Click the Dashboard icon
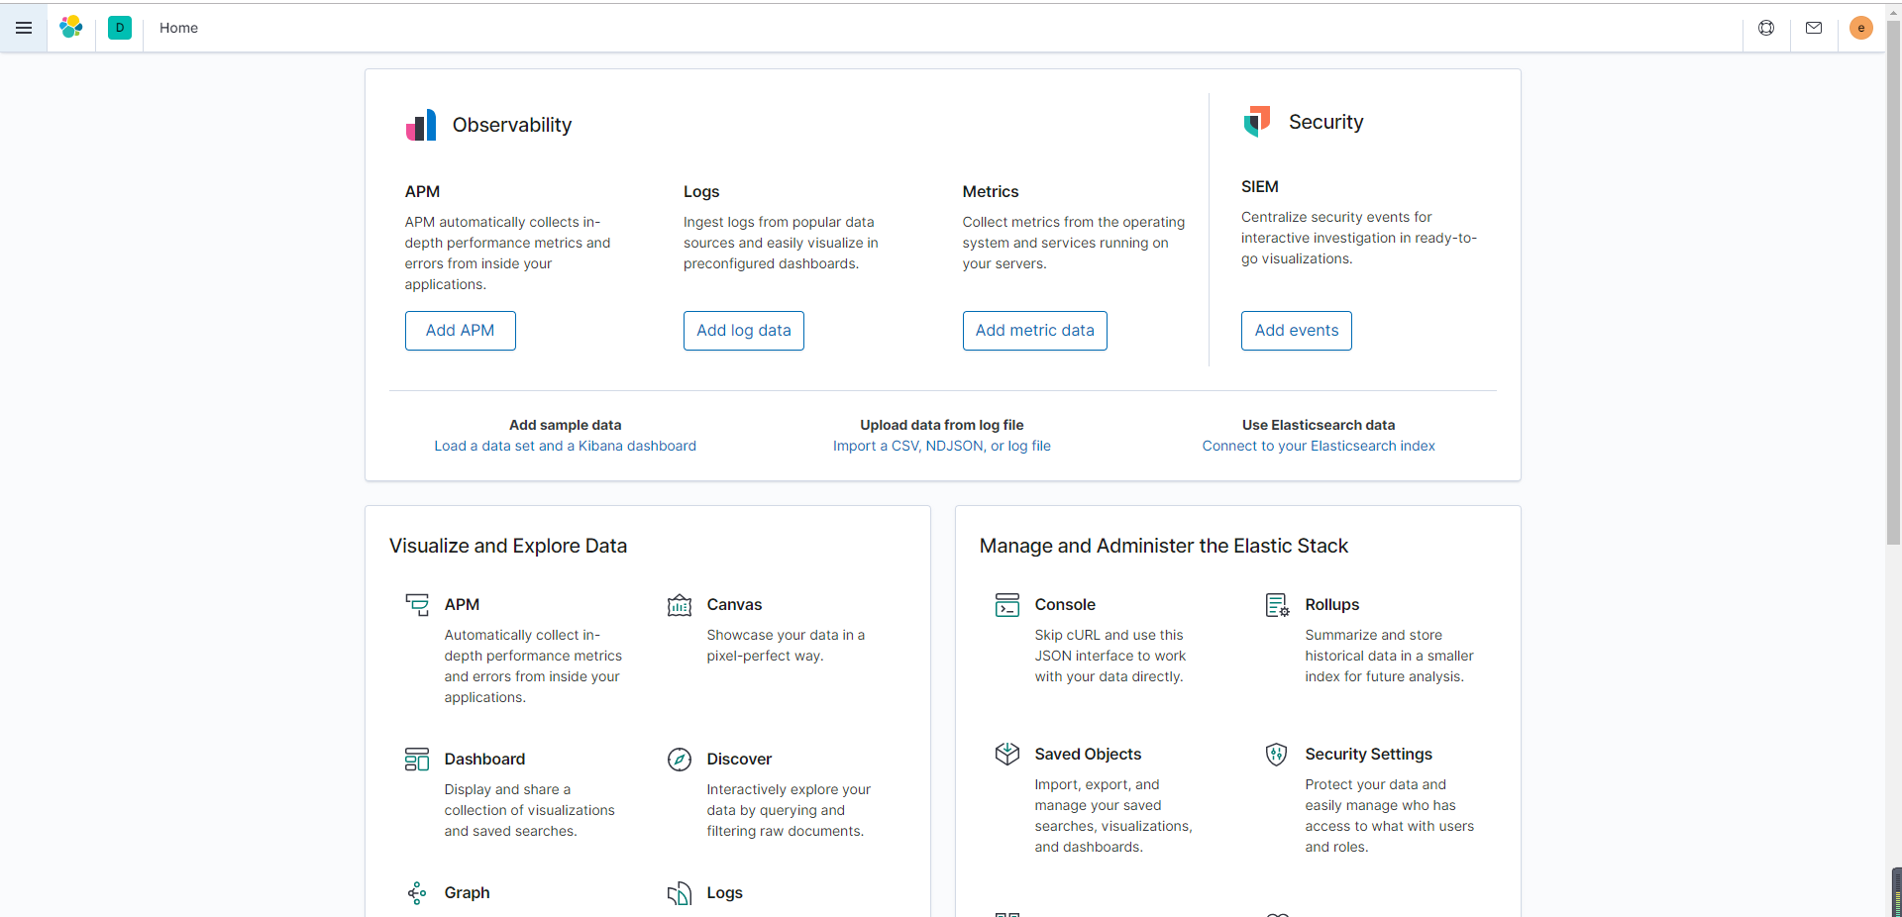 click(x=417, y=760)
